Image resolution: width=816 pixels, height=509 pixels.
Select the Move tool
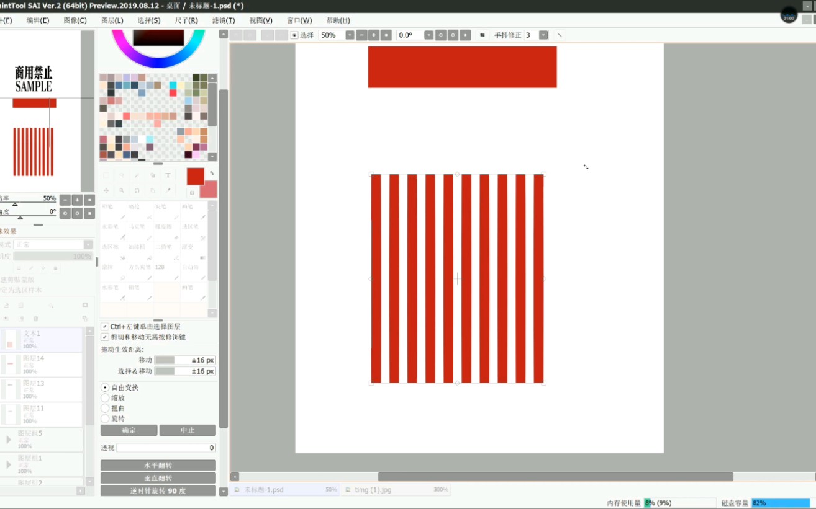(x=107, y=190)
